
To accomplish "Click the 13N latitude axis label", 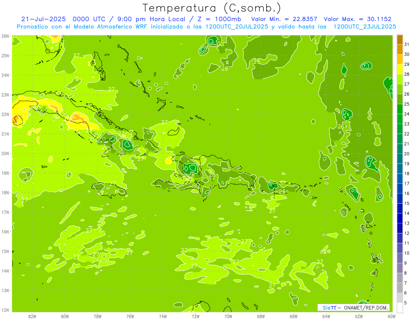I will coord(5,290).
